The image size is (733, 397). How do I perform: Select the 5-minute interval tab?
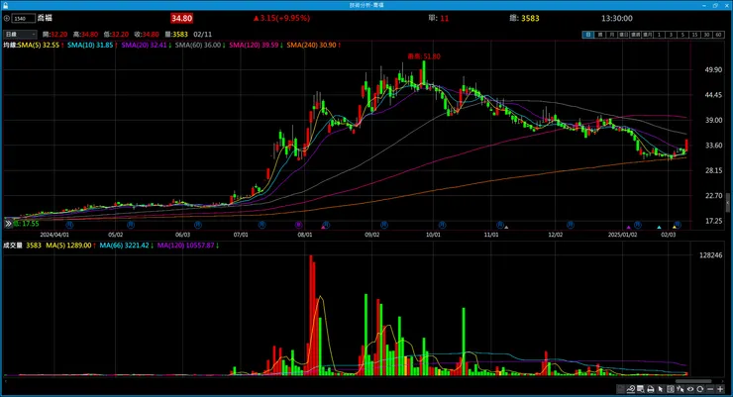pyautogui.click(x=682, y=35)
